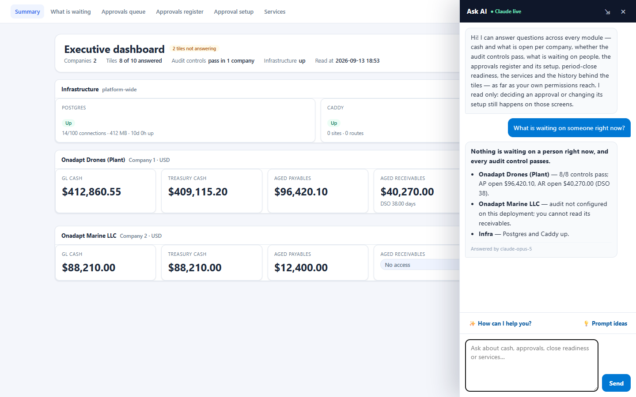
Task: Click the Infrastructure platform-wide heading
Action: click(x=99, y=89)
